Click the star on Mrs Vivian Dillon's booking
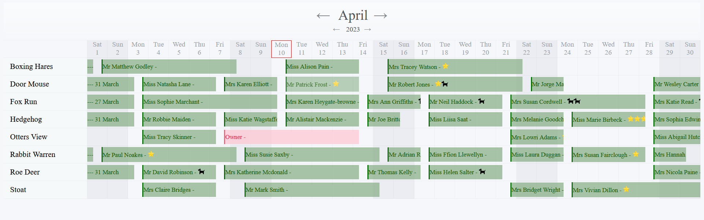The image size is (704, 220). tap(626, 189)
